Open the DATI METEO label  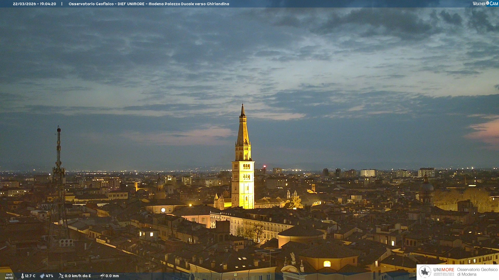point(9,276)
